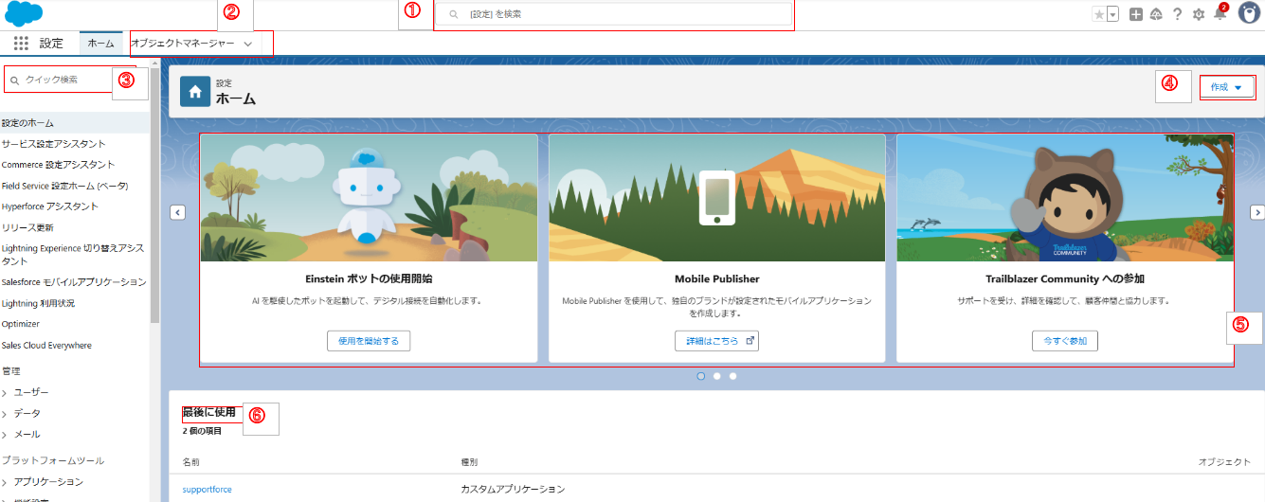Click the Trailblazer Community への参加 title
1265x502 pixels.
pos(1065,279)
